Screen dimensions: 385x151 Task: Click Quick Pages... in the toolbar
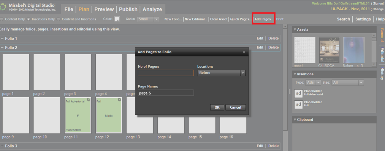coord(241,19)
